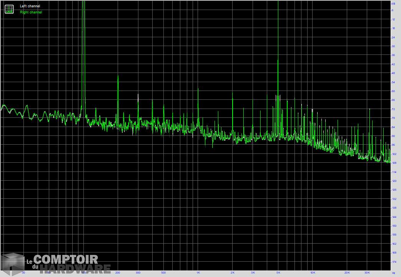Viewport: 401px width, 277px height.
Task: Click the 200 Hz frequency axis label
Action: pos(118,273)
